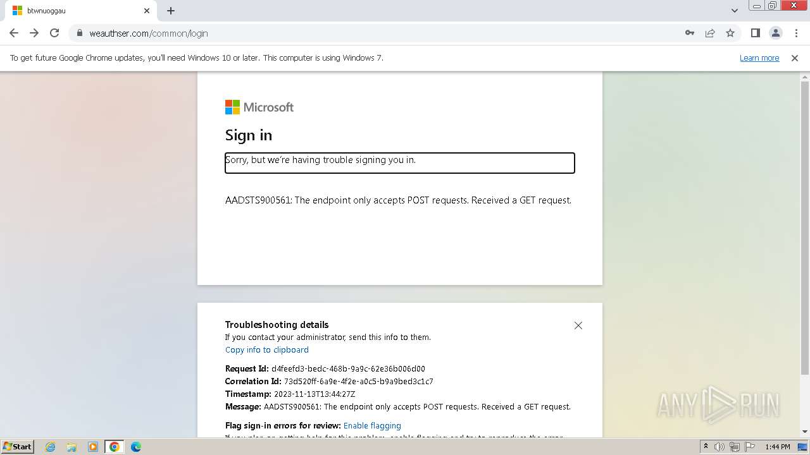Reload the current page
The image size is (810, 455).
[x=54, y=33]
